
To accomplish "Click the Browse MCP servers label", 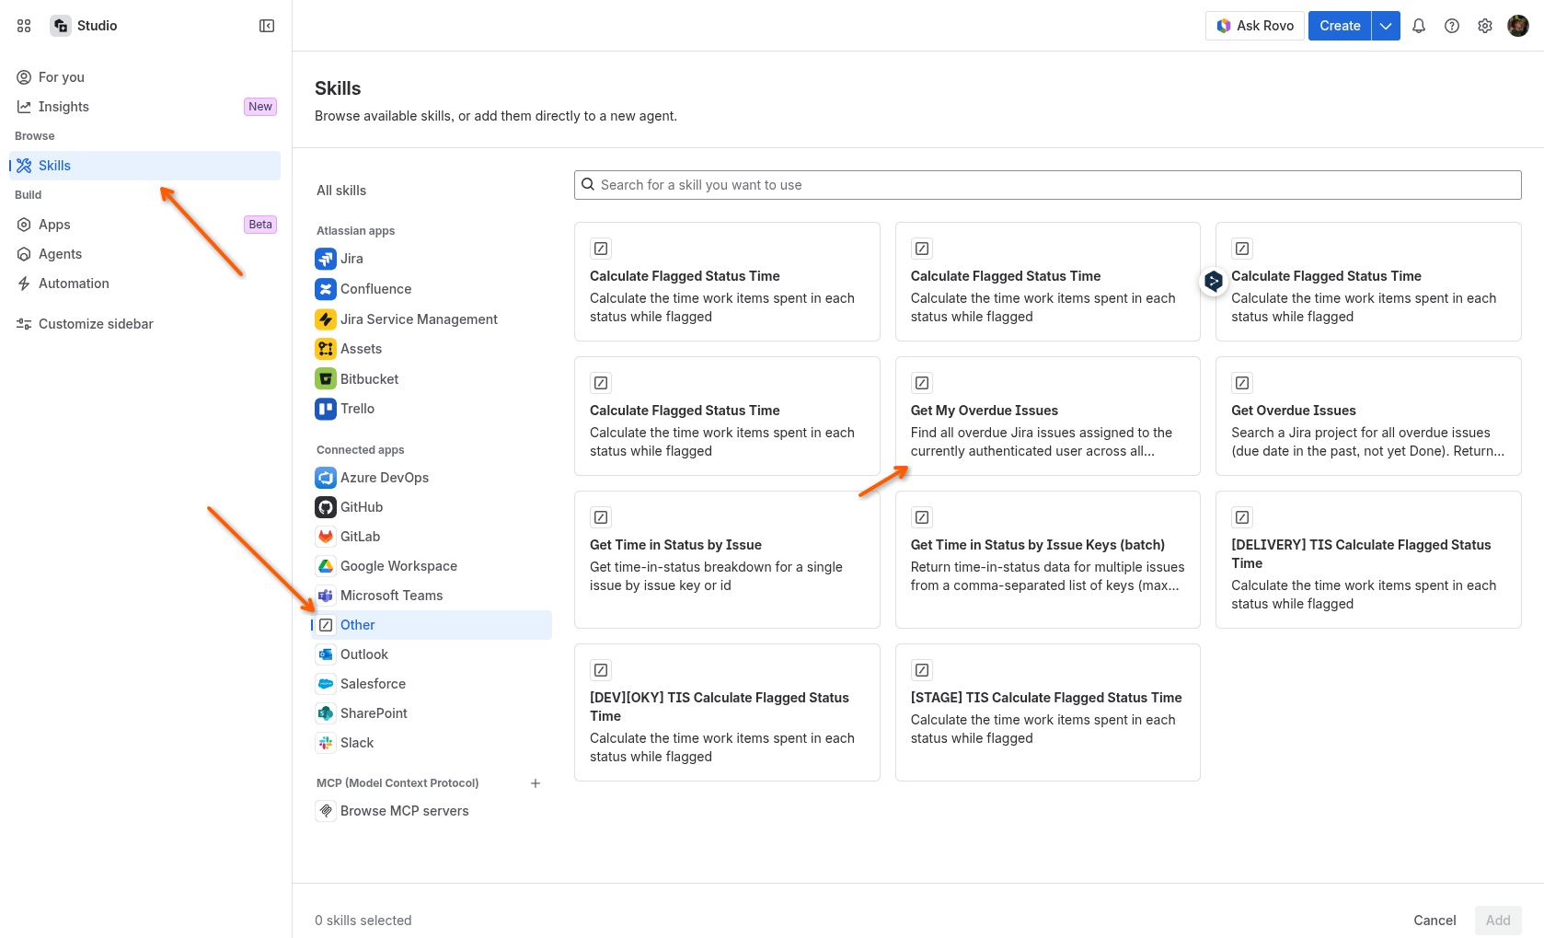I will tap(405, 811).
